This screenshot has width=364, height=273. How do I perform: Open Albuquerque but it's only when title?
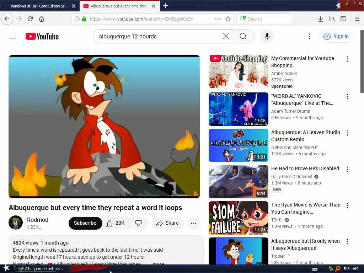pos(305,245)
